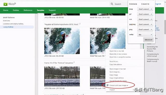This screenshot has width=166, height=95.
Task: Open the Guides nav tab
Action: [16, 10]
